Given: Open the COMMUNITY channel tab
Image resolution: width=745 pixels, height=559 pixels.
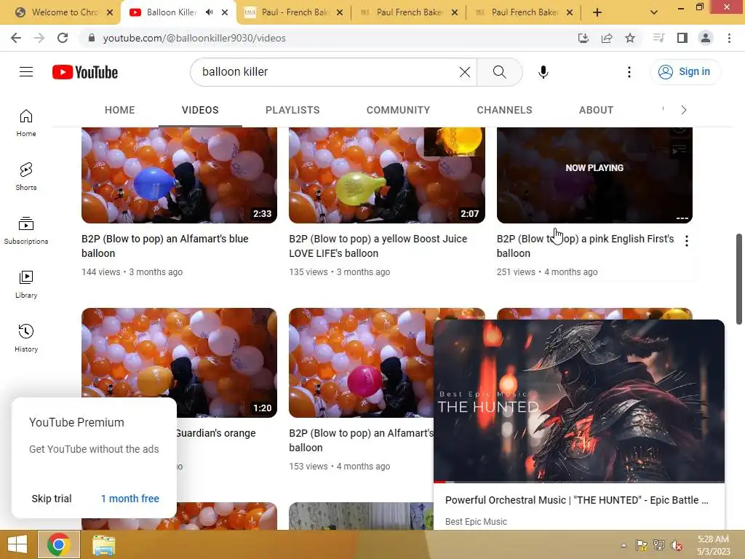Looking at the screenshot, I should pos(398,110).
